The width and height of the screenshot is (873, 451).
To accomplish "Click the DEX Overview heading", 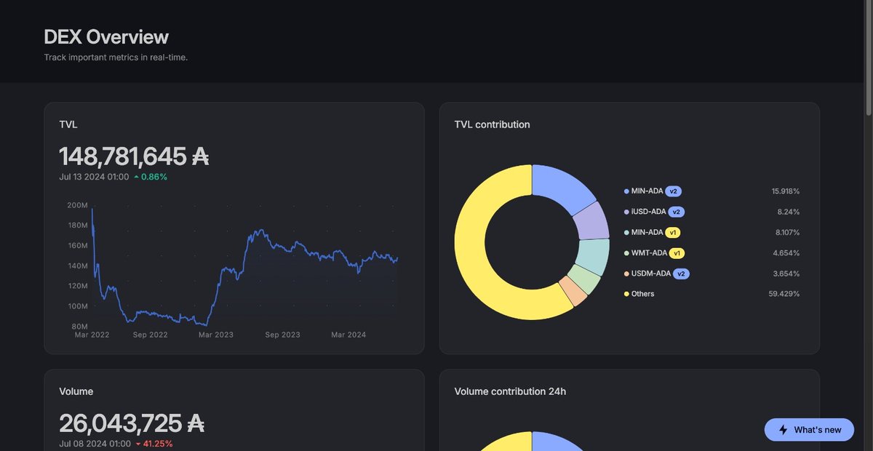I will click(x=106, y=36).
